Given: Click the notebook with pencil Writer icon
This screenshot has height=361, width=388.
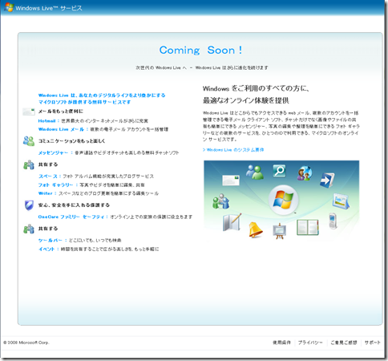Looking at the screenshot, I should [232, 222].
